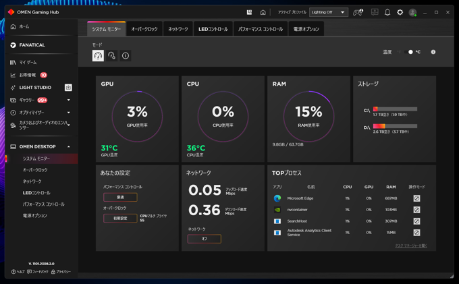This screenshot has width=459, height=284.
Task: Open ギャラリー with the 99+ badge
Action: [28, 100]
